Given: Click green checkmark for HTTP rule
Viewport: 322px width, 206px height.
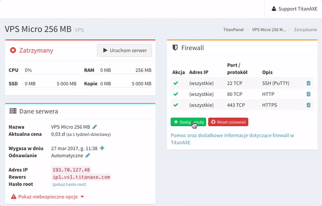Looking at the screenshot, I should (x=176, y=94).
